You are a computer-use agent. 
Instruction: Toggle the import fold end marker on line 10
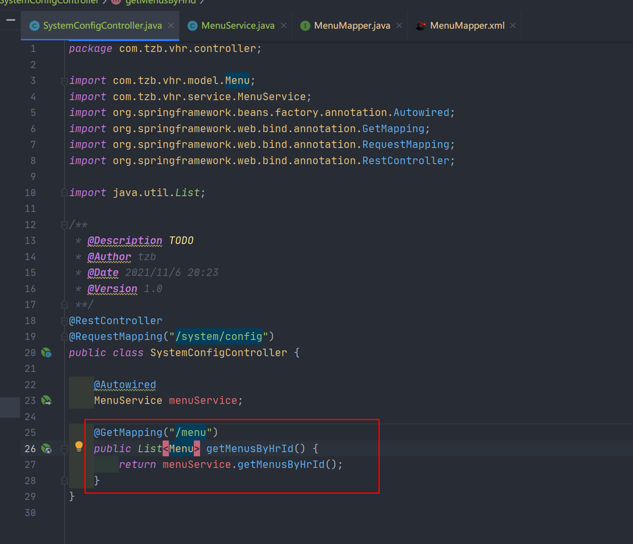point(64,193)
